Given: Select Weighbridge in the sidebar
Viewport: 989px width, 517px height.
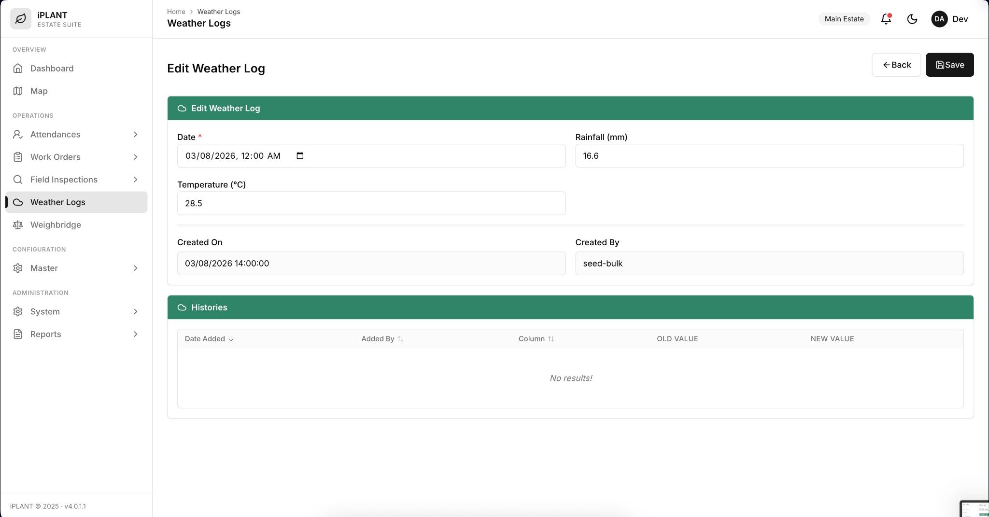Looking at the screenshot, I should point(76,225).
